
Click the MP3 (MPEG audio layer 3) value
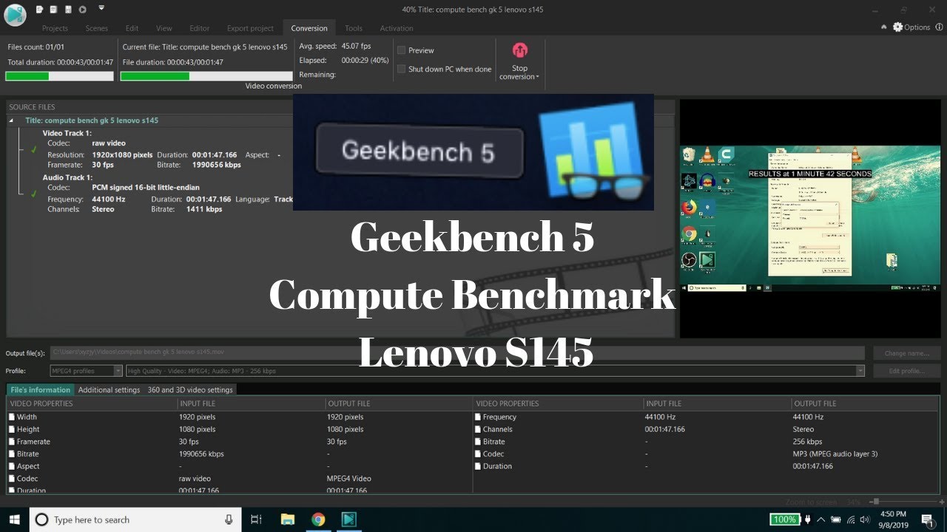tap(835, 454)
